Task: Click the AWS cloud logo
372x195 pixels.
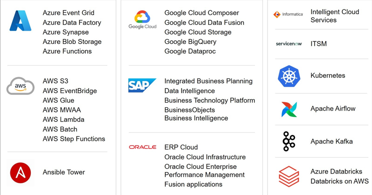Action: pyautogui.click(x=20, y=86)
